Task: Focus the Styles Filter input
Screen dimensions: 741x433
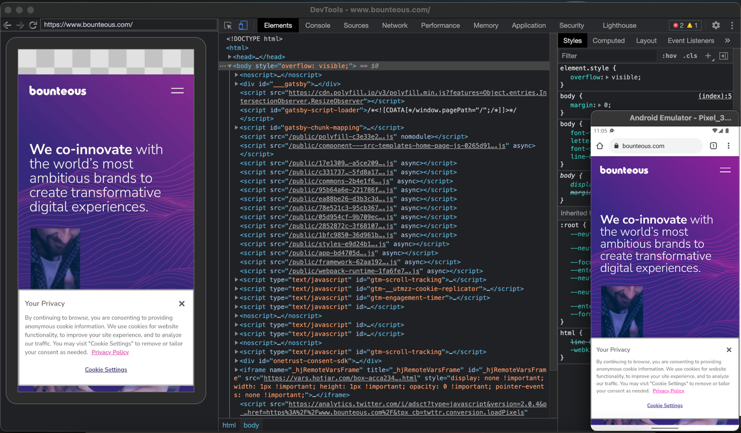Action: click(x=608, y=56)
